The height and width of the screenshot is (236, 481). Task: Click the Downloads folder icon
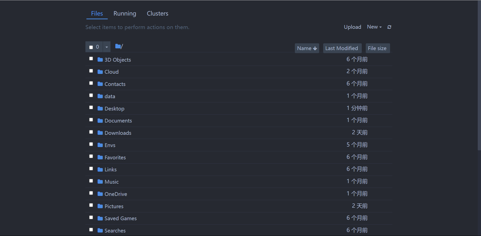(x=100, y=133)
